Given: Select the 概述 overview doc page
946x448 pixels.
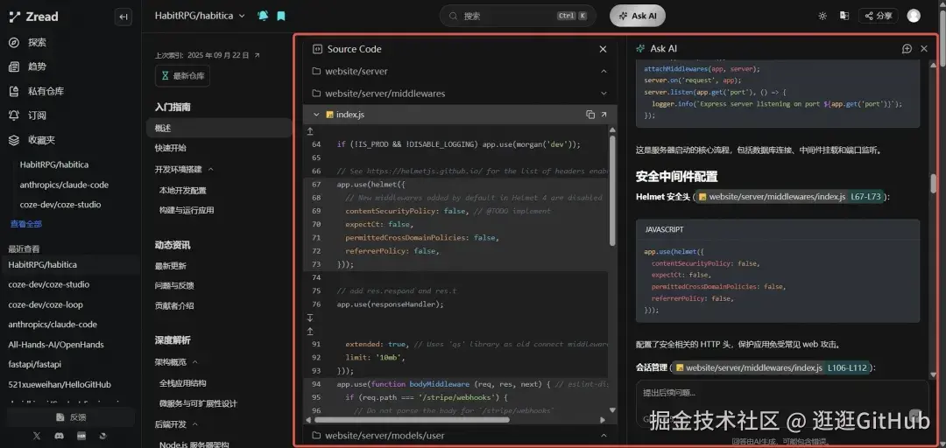Looking at the screenshot, I should (218, 128).
